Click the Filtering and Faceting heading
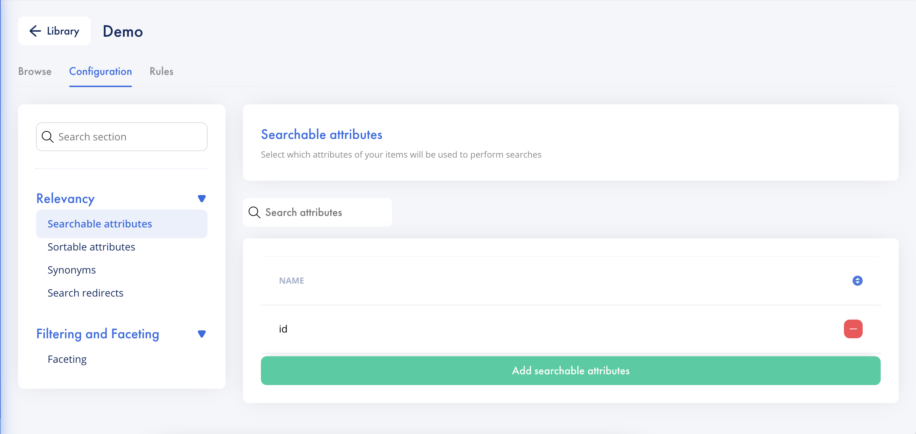 (x=98, y=334)
